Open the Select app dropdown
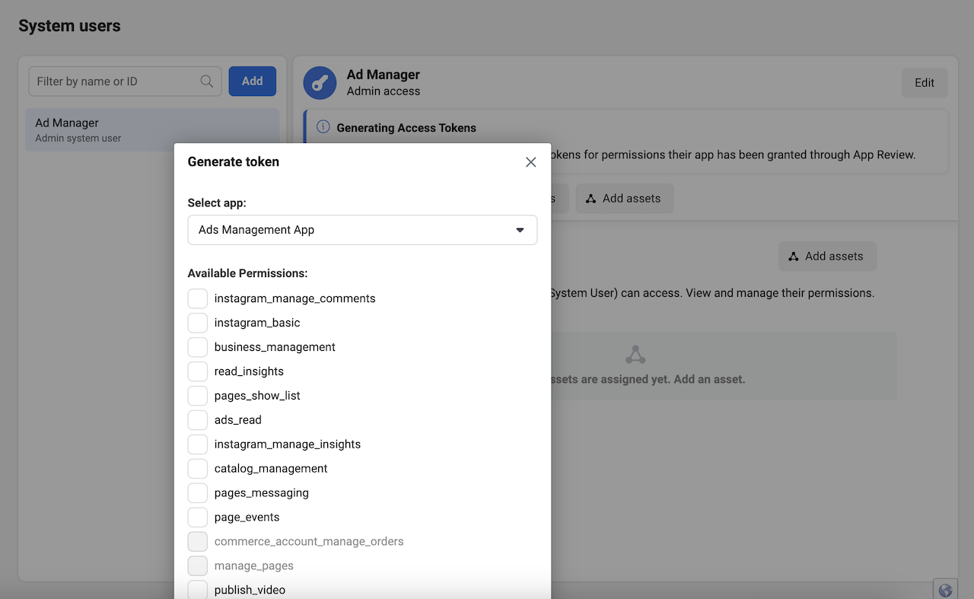Viewport: 974px width, 599px height. pyautogui.click(x=362, y=230)
